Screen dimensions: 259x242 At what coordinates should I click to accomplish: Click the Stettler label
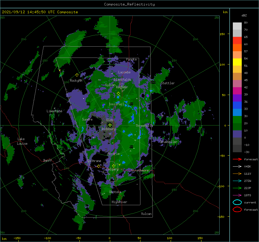168,83
